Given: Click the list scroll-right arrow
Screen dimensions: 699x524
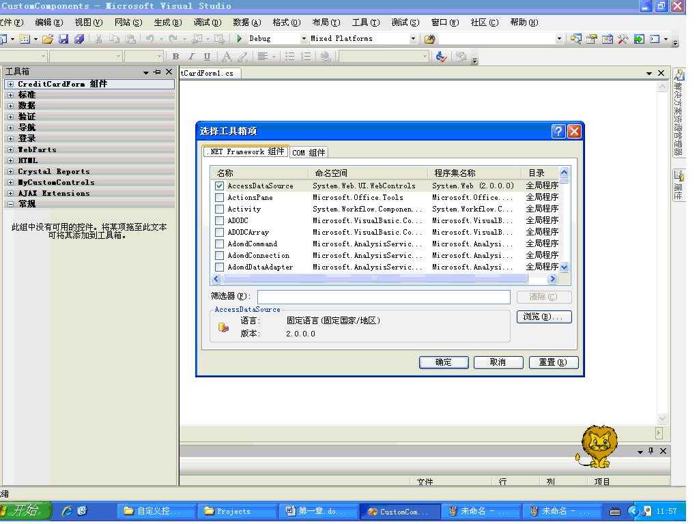Looking at the screenshot, I should click(552, 279).
